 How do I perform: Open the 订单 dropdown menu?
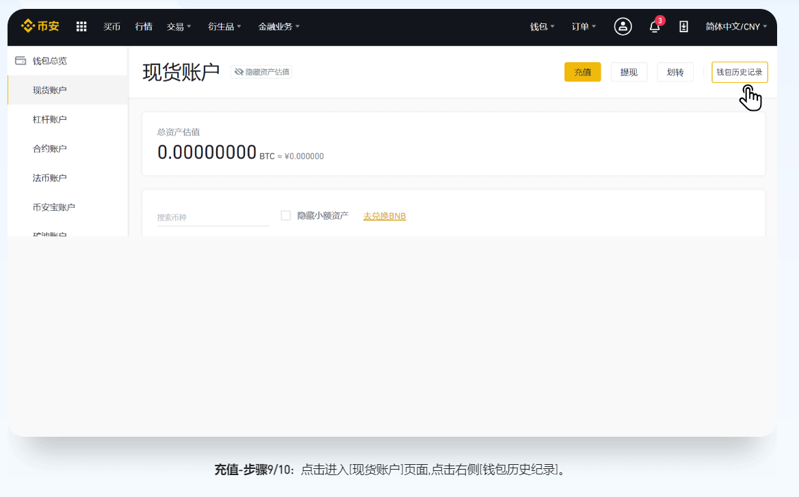pyautogui.click(x=584, y=27)
